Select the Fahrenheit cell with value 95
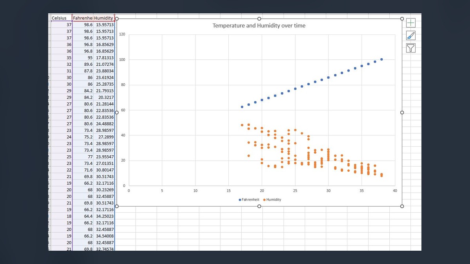470x264 pixels. (83, 57)
